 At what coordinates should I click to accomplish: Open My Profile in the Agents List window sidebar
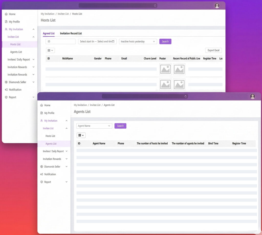coord(49,113)
